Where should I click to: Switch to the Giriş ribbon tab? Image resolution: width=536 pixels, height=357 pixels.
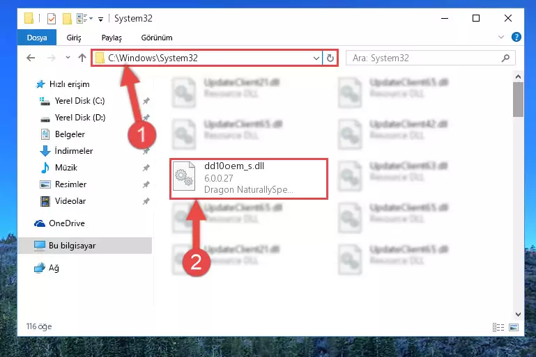[x=74, y=38]
